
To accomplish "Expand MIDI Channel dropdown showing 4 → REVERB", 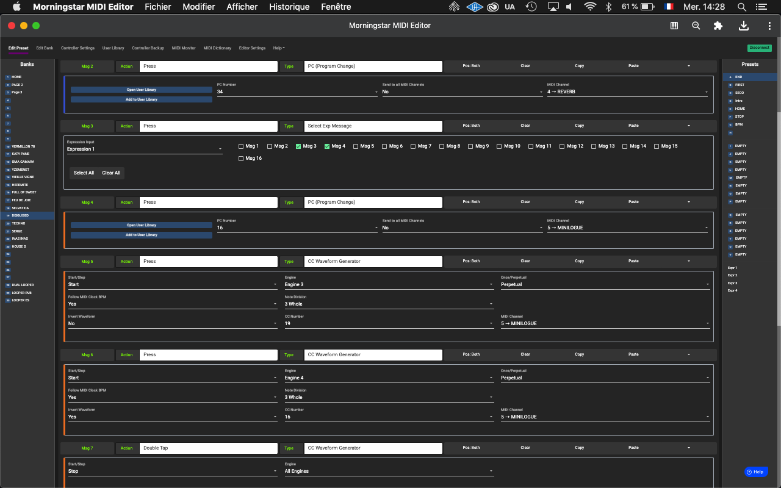I will point(627,91).
